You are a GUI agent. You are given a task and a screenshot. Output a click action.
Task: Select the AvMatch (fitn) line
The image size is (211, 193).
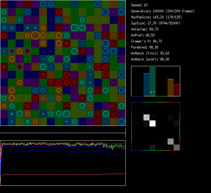pos(150,53)
